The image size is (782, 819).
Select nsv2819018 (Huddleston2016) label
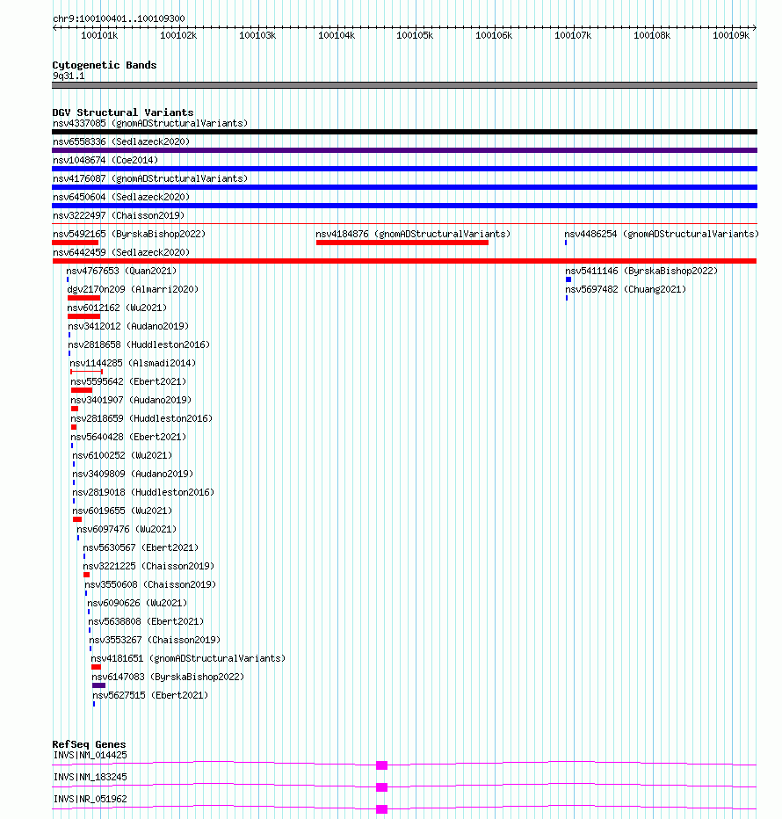[143, 492]
